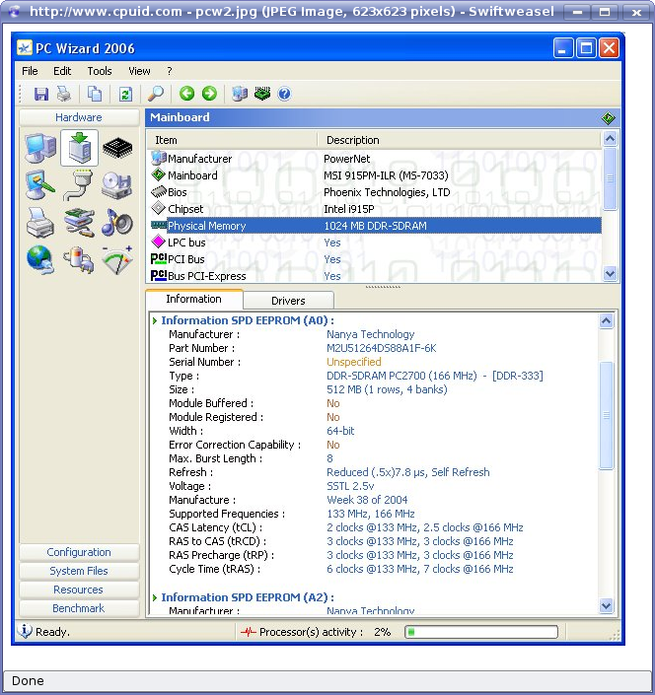This screenshot has height=695, width=655.
Task: Open Help with blue question icon
Action: [x=285, y=94]
